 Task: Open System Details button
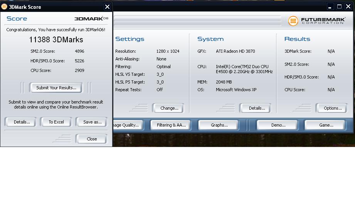pos(256,108)
